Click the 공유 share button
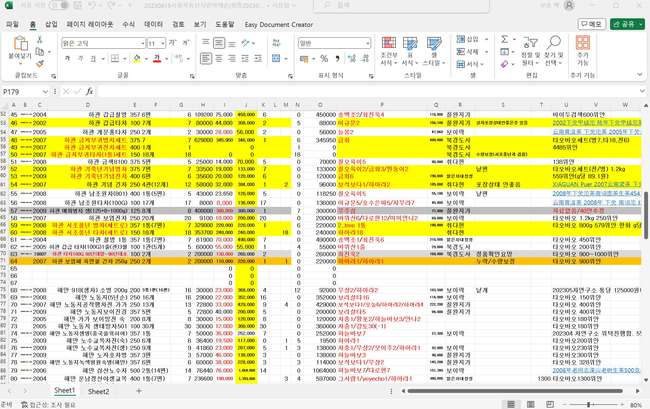 (624, 24)
